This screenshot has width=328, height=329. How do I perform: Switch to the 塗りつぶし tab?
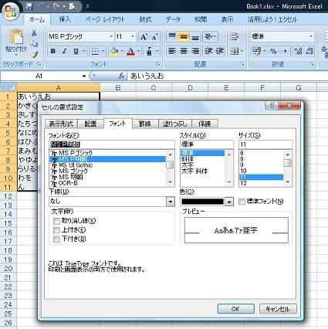click(174, 124)
